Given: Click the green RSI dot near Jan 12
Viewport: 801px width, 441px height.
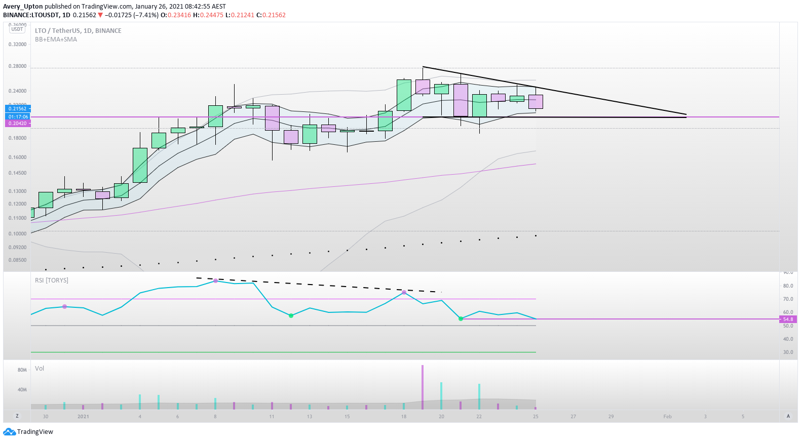Looking at the screenshot, I should point(291,316).
